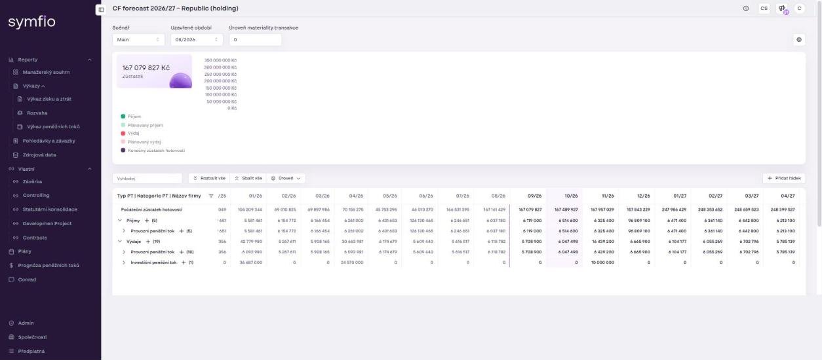Open Conrad chat in sidebar
Screen dimensions: 822x360
27,279
